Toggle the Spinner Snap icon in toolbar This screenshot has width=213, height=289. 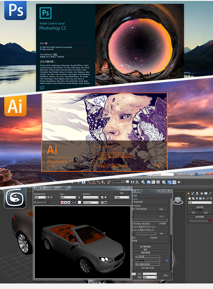tap(103, 182)
